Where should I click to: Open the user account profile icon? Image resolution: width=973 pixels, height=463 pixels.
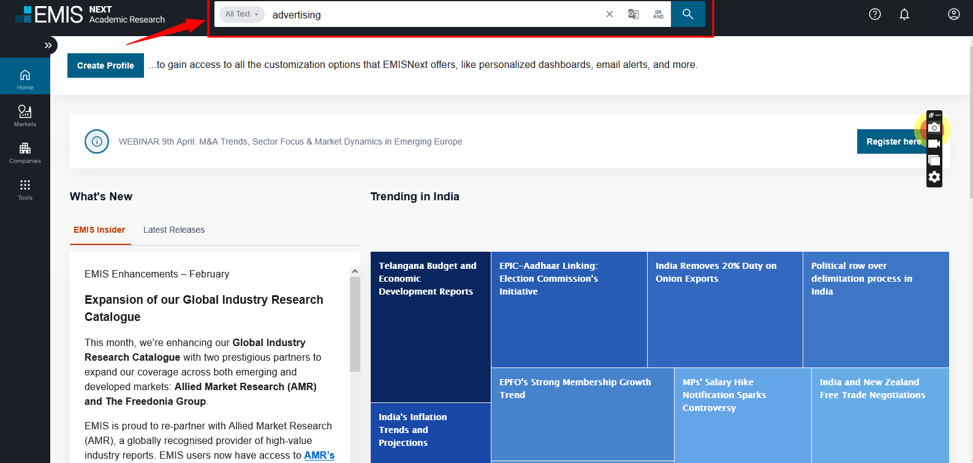(x=953, y=14)
